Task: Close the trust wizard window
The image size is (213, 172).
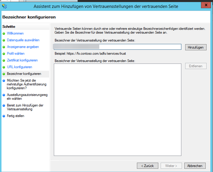Action: pos(206,5)
